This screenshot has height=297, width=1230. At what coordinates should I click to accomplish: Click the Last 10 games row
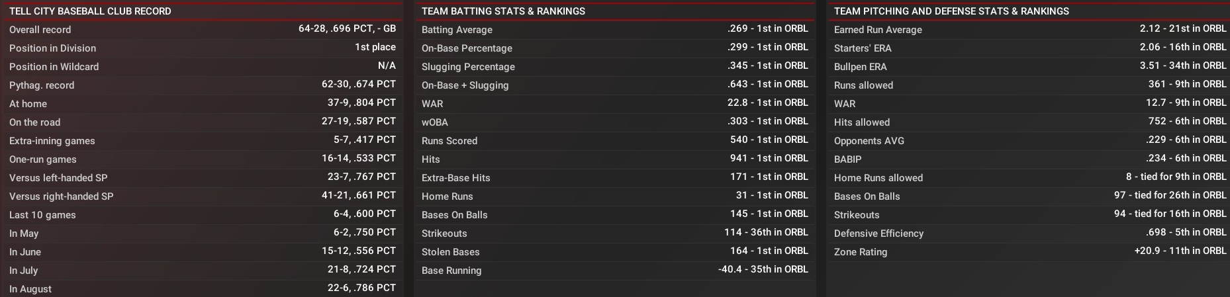(x=202, y=215)
